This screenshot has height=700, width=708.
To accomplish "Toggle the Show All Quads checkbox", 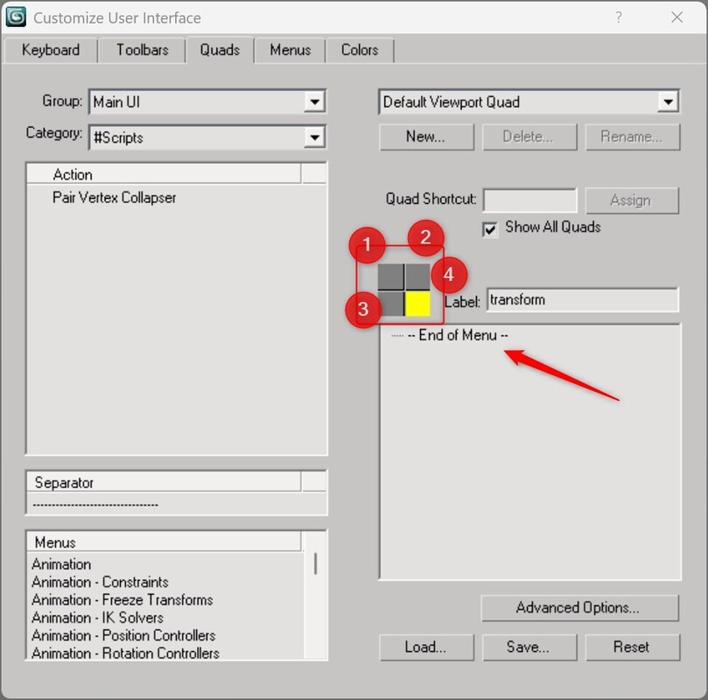I will tap(490, 228).
